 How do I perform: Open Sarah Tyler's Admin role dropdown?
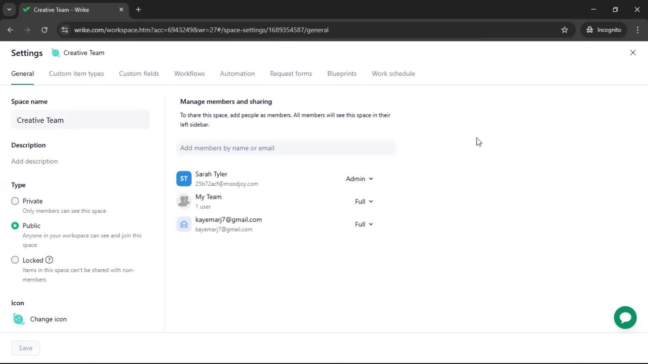pos(359,179)
